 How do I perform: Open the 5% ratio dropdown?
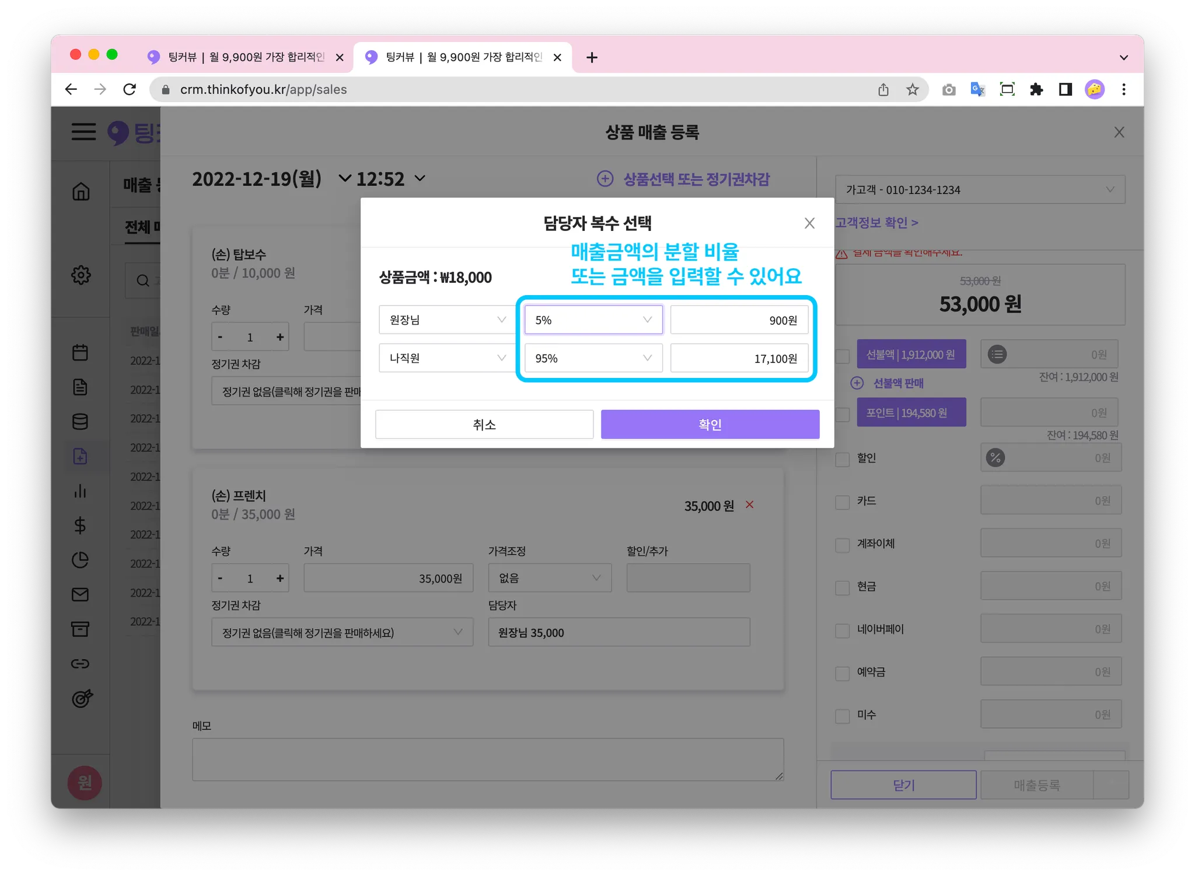click(x=593, y=320)
